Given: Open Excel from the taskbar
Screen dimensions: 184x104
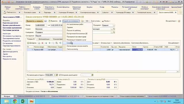Looking at the screenshot, I should [x=23, y=101].
